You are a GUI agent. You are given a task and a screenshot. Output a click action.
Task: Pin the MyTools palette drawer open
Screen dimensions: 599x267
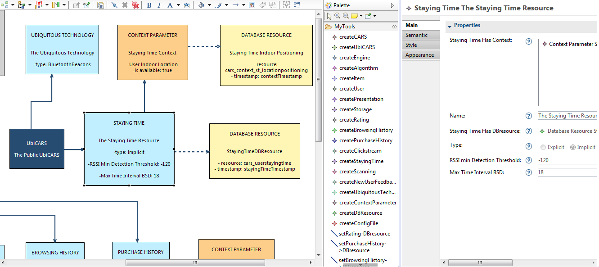pyautogui.click(x=394, y=27)
